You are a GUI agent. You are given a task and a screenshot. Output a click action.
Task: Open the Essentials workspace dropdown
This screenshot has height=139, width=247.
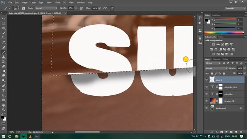tap(235, 8)
